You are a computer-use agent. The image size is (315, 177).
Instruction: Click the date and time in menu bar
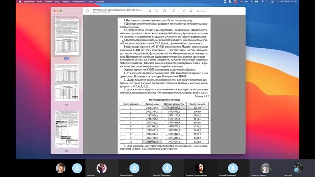click(x=288, y=2)
